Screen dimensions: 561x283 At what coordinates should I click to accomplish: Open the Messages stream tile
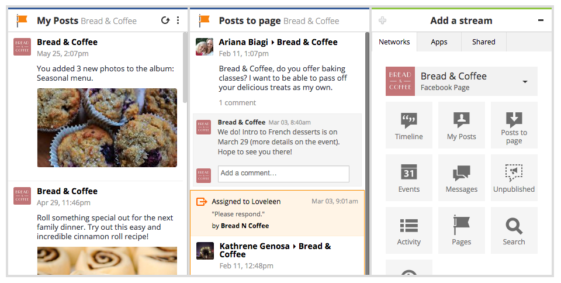pyautogui.click(x=461, y=177)
